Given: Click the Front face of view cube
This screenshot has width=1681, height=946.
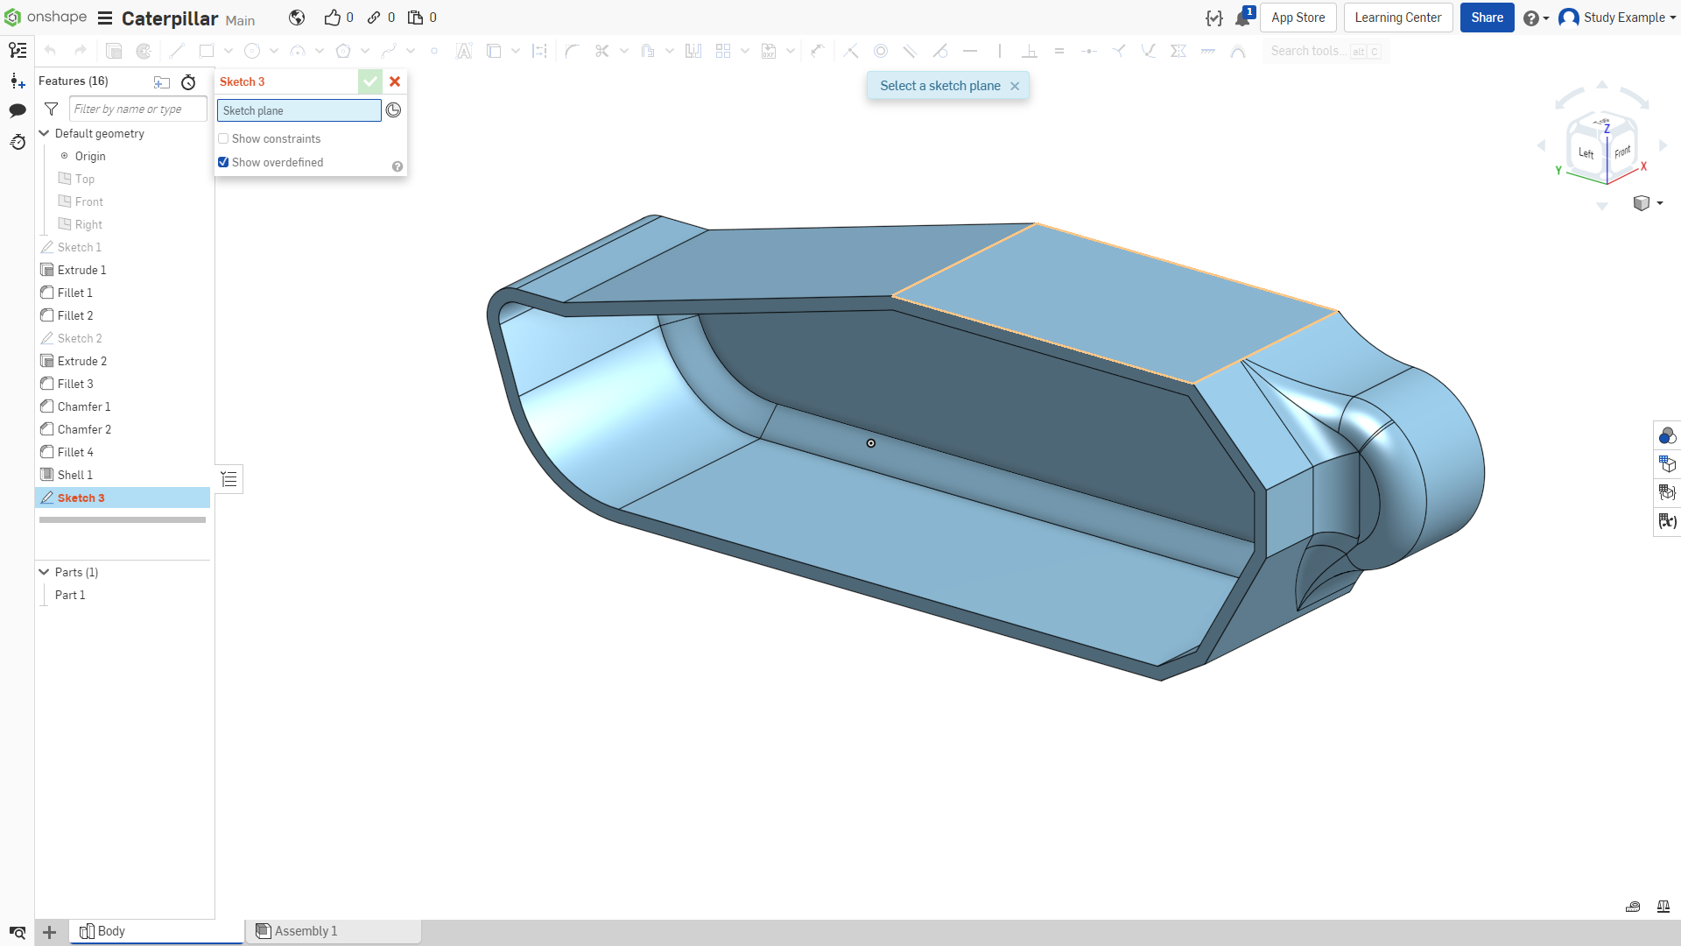Looking at the screenshot, I should (x=1622, y=152).
